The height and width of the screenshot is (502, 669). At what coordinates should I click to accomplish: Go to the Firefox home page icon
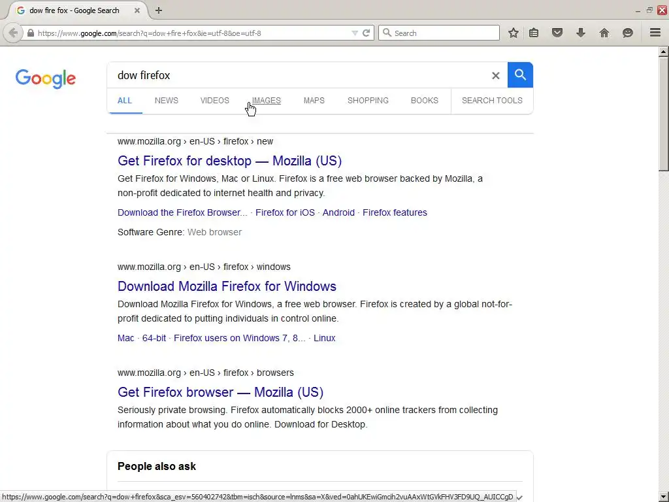point(604,33)
